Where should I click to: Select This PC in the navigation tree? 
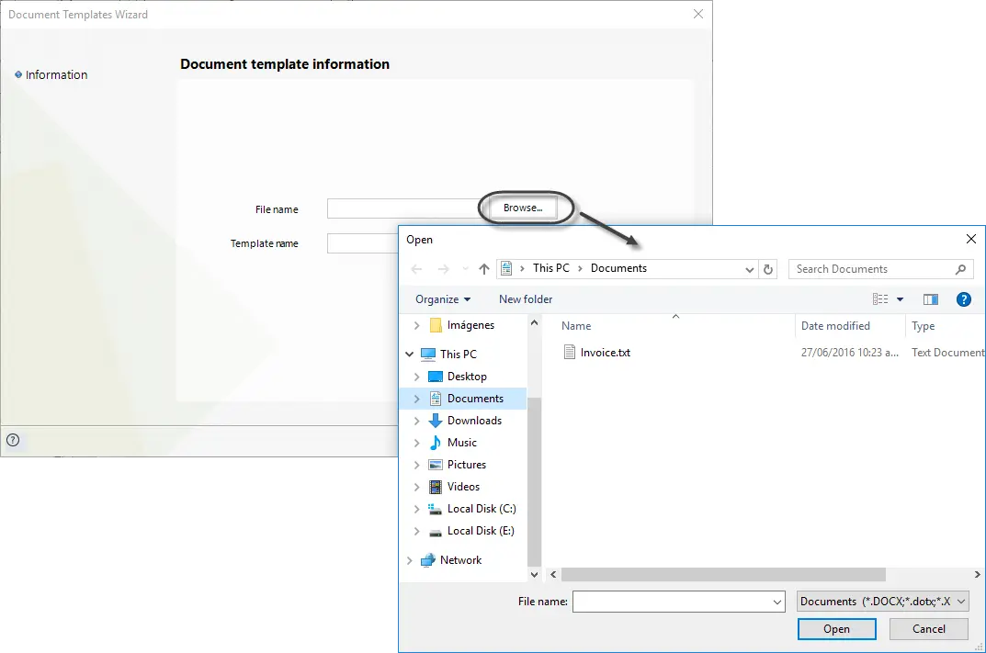[x=458, y=354]
